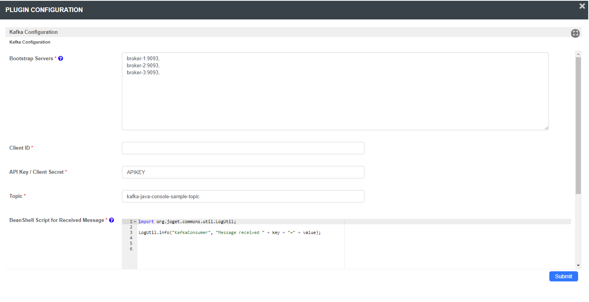Close the Plugin Configuration dialog
The image size is (589, 302).
pyautogui.click(x=582, y=6)
